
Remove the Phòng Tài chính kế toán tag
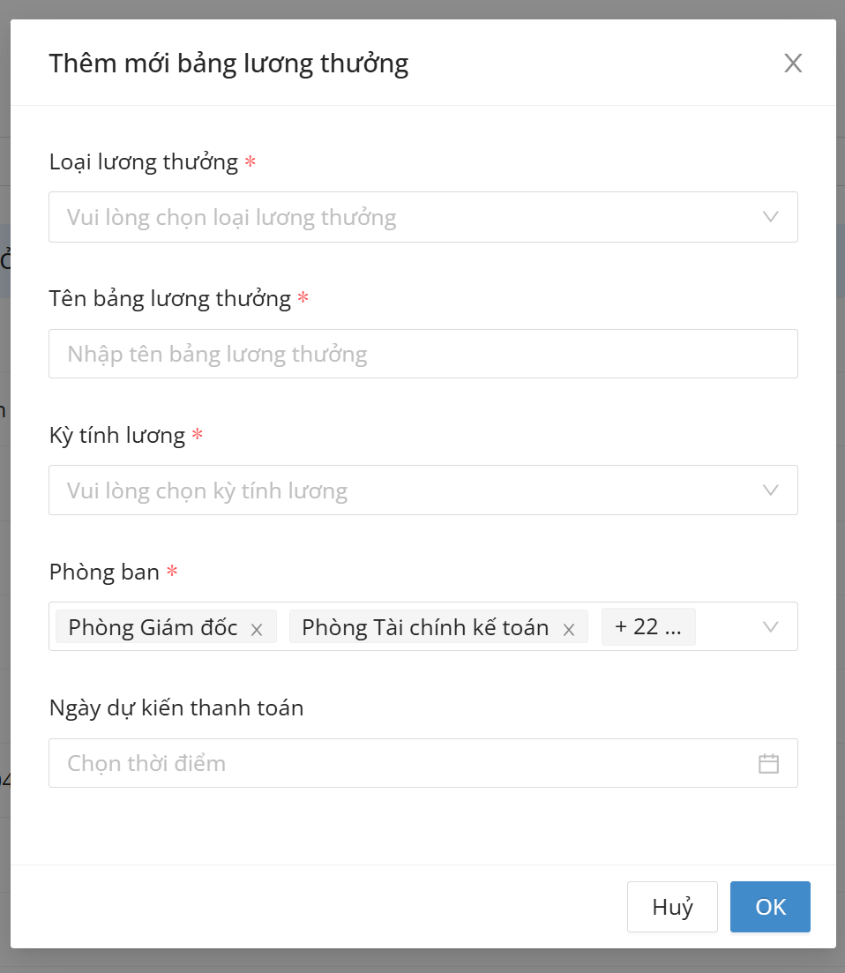point(569,629)
